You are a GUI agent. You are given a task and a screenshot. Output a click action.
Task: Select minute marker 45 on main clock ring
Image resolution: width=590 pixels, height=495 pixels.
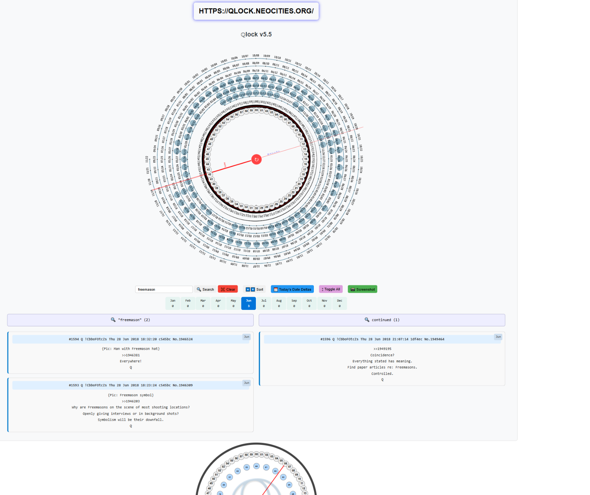207,159
